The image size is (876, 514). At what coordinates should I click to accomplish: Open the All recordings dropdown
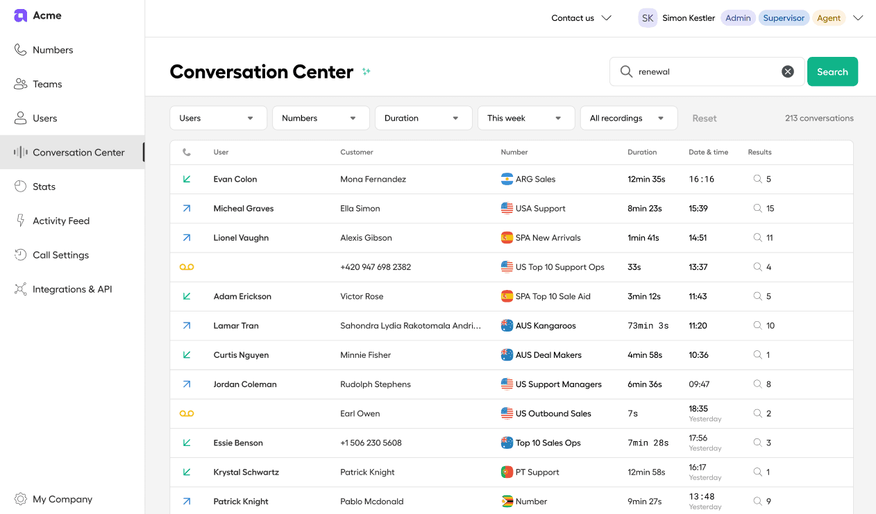pos(628,117)
